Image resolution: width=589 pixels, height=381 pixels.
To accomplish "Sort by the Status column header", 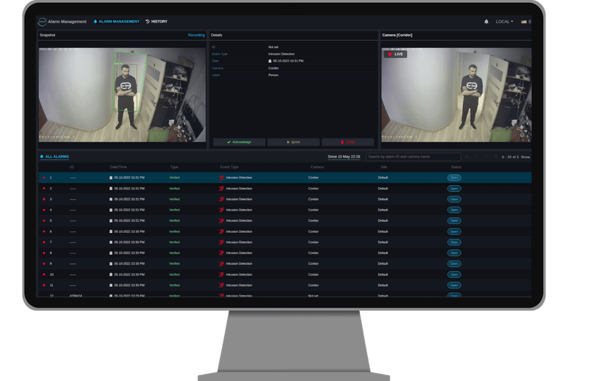I will point(456,167).
